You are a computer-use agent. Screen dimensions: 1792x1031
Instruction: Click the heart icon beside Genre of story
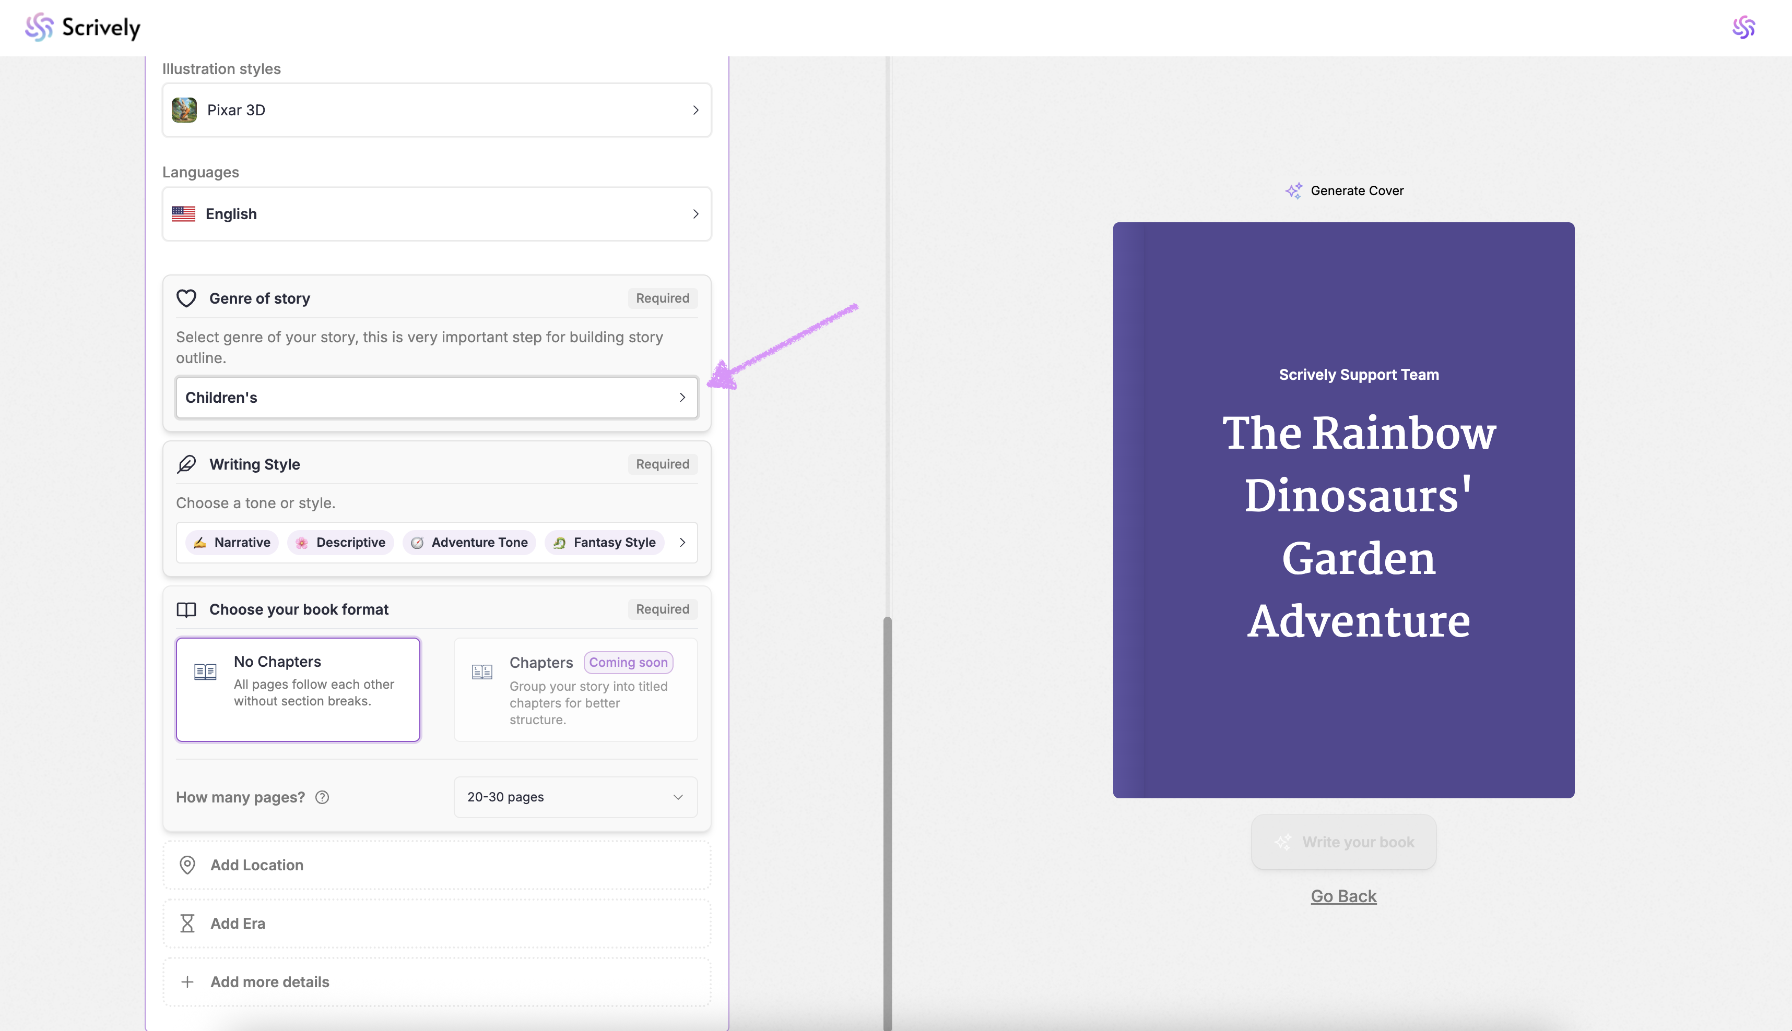click(x=186, y=298)
